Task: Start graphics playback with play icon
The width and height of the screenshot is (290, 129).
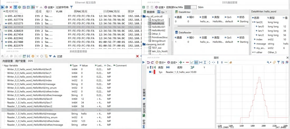Action: click(143, 62)
